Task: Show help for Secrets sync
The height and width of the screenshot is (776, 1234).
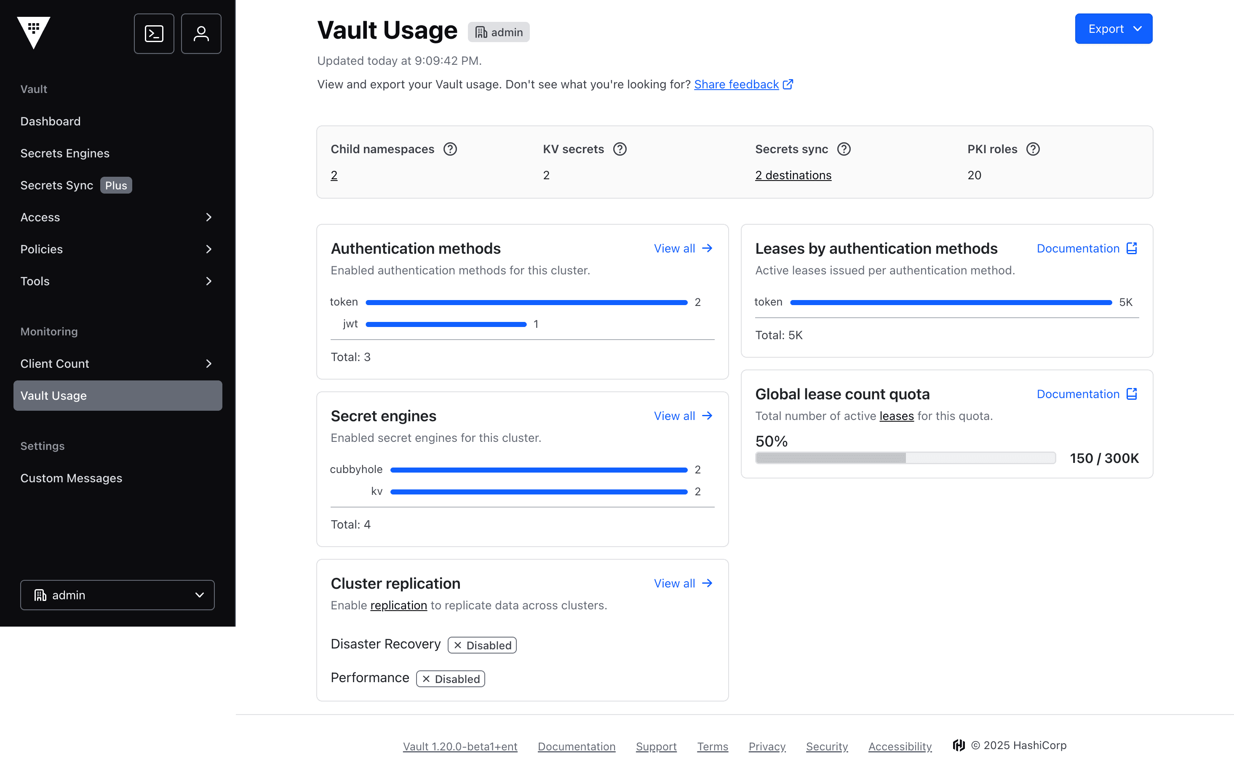Action: pos(844,149)
